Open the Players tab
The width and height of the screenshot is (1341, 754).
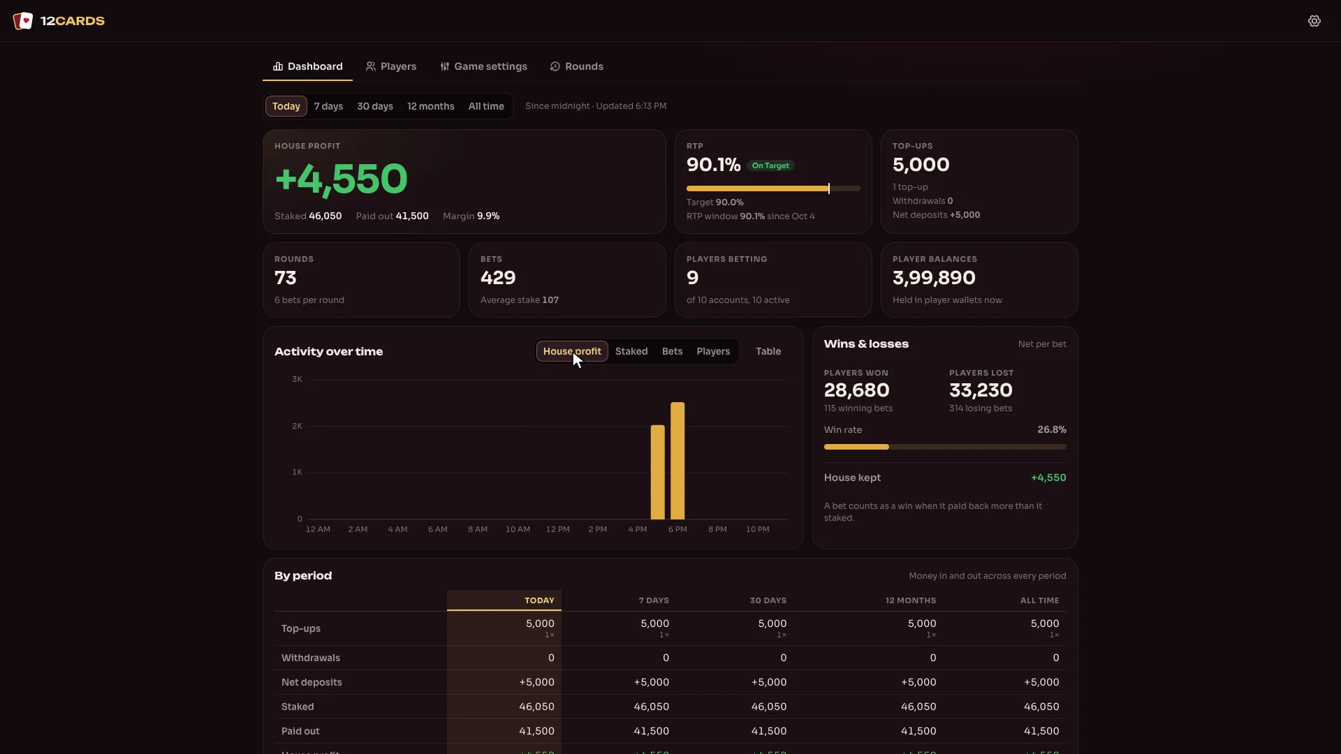(391, 66)
